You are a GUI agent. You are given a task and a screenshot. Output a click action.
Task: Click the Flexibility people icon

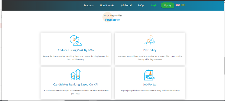(150, 40)
